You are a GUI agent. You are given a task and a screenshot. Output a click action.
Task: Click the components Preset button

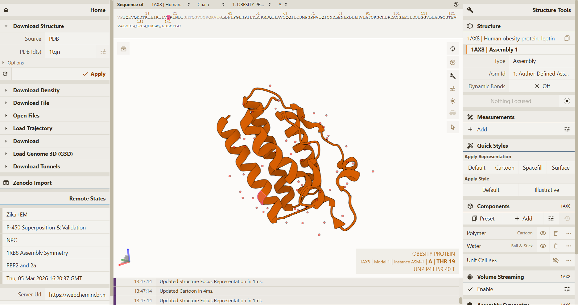click(x=483, y=219)
